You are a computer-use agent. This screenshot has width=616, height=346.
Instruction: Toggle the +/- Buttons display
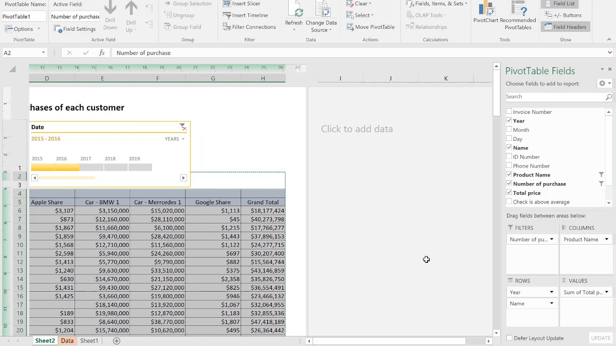(564, 15)
